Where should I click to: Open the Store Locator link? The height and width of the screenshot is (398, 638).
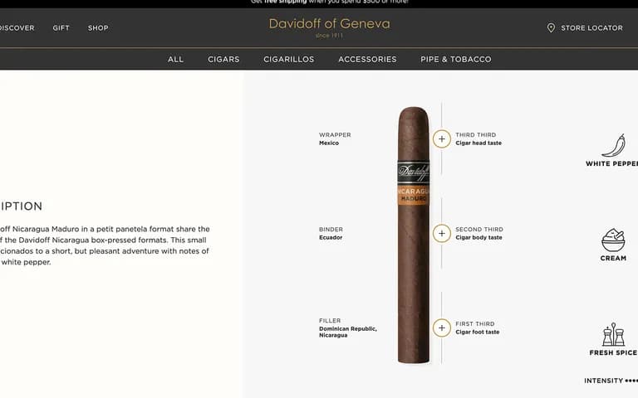coord(591,28)
